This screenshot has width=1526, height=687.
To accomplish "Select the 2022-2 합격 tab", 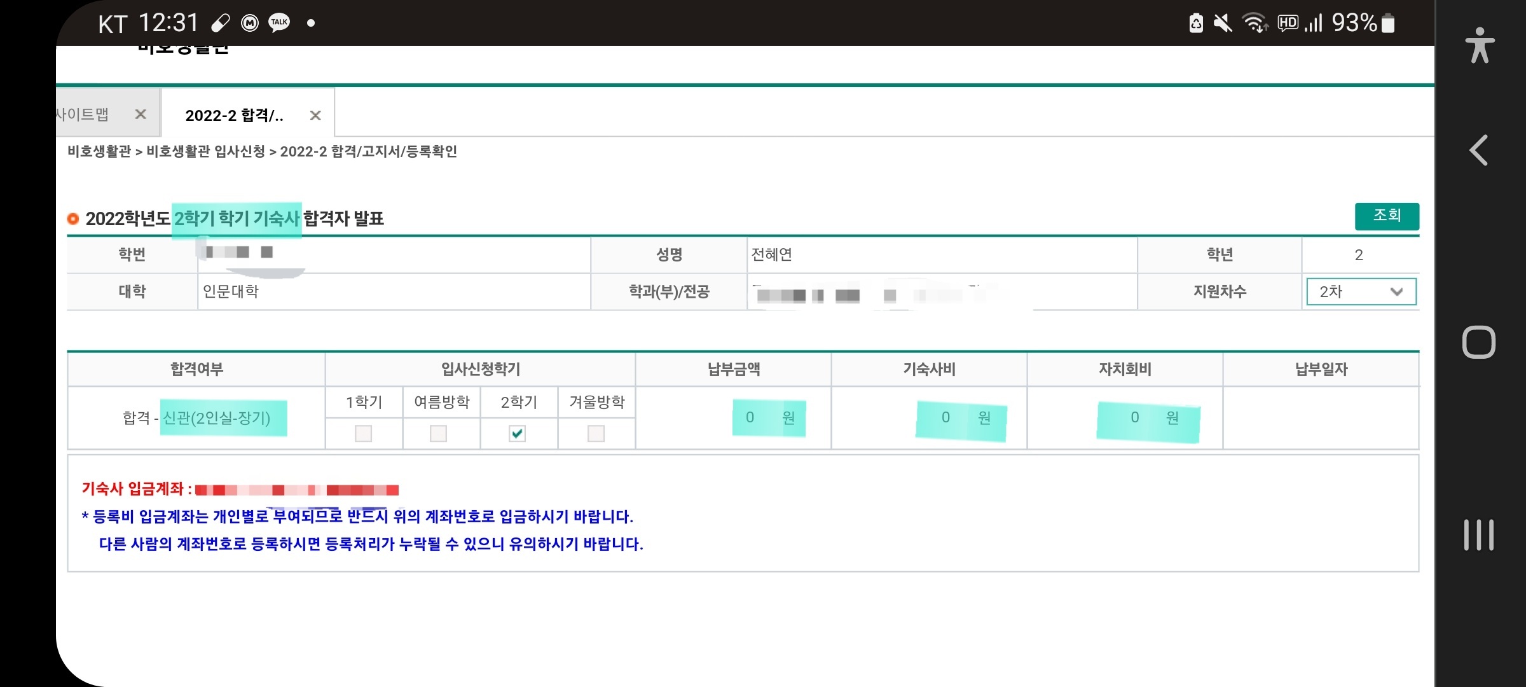I will [234, 115].
